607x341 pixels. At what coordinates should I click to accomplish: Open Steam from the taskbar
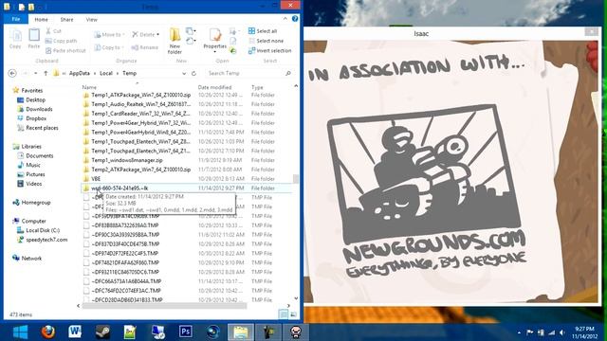point(103,332)
